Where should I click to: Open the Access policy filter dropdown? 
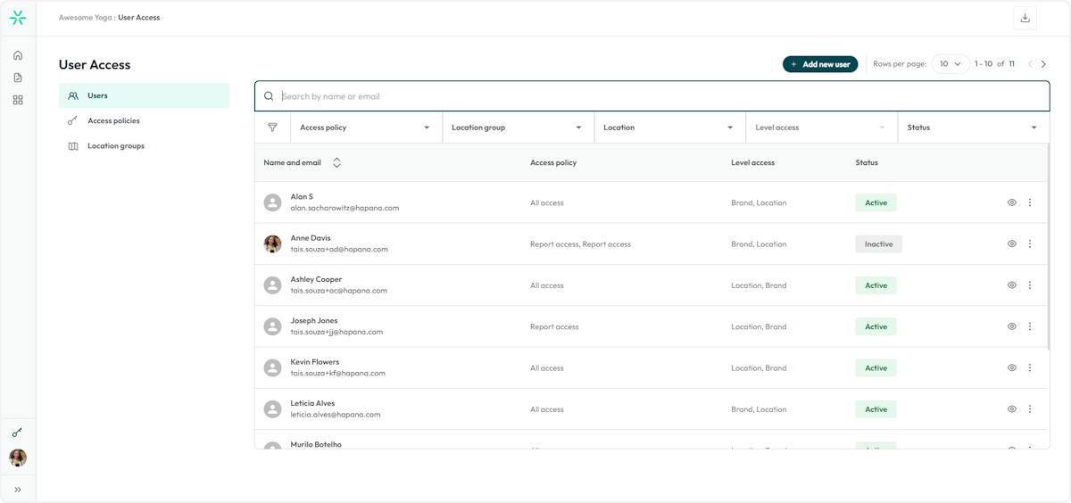[x=366, y=128]
